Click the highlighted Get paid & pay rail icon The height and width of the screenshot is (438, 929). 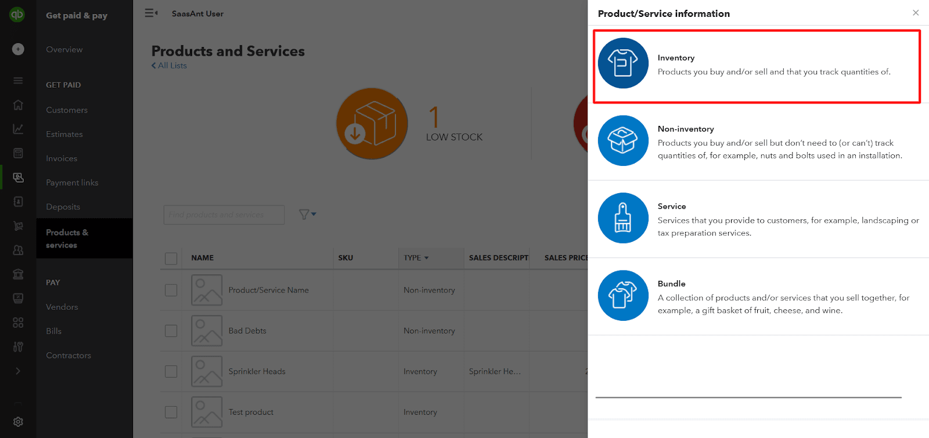point(18,178)
